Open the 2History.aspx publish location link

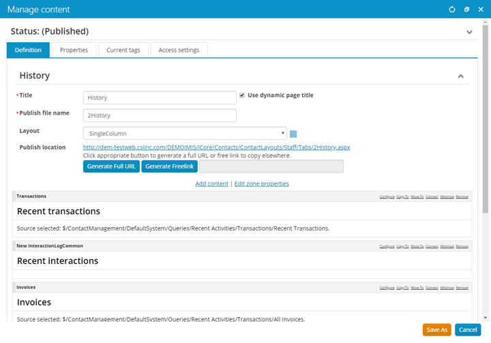click(216, 147)
